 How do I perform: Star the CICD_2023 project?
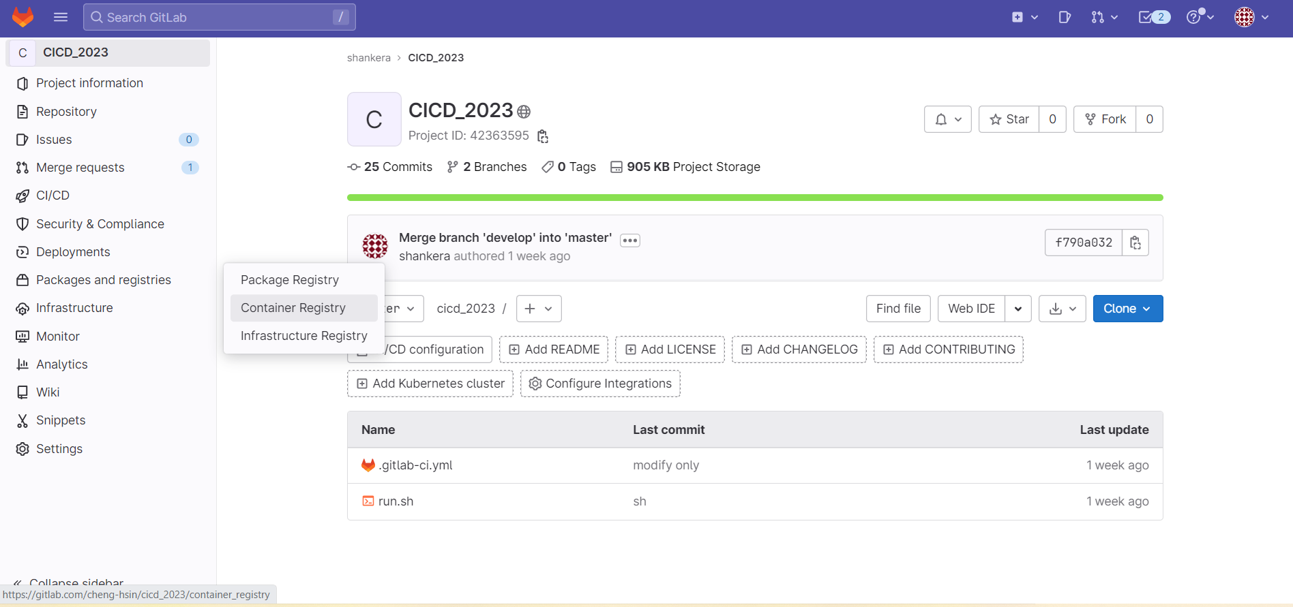click(x=1009, y=119)
